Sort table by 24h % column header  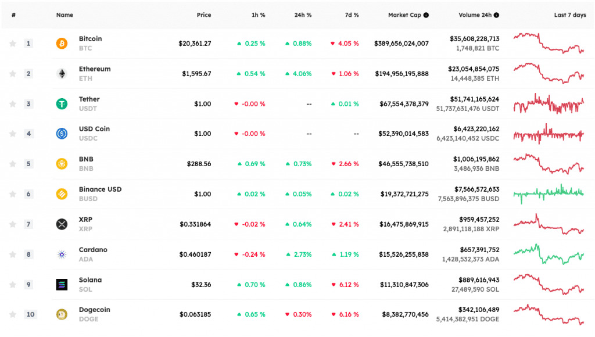click(x=303, y=15)
